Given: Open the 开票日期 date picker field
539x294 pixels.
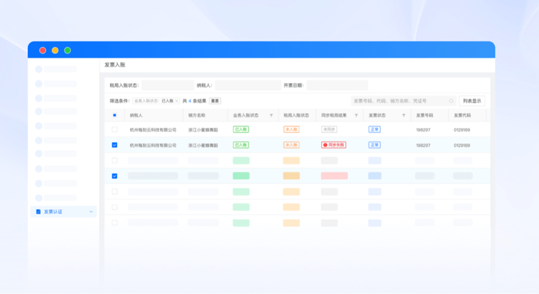Looking at the screenshot, I should pos(337,85).
